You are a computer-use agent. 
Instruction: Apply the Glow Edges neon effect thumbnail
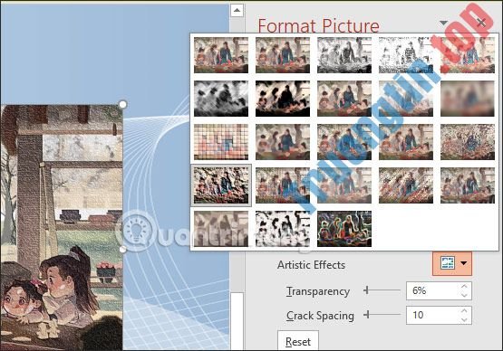pyautogui.click(x=344, y=229)
